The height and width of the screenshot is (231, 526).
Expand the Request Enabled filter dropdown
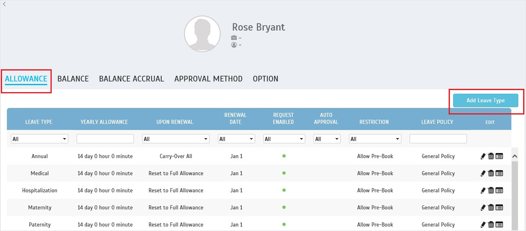(284, 139)
